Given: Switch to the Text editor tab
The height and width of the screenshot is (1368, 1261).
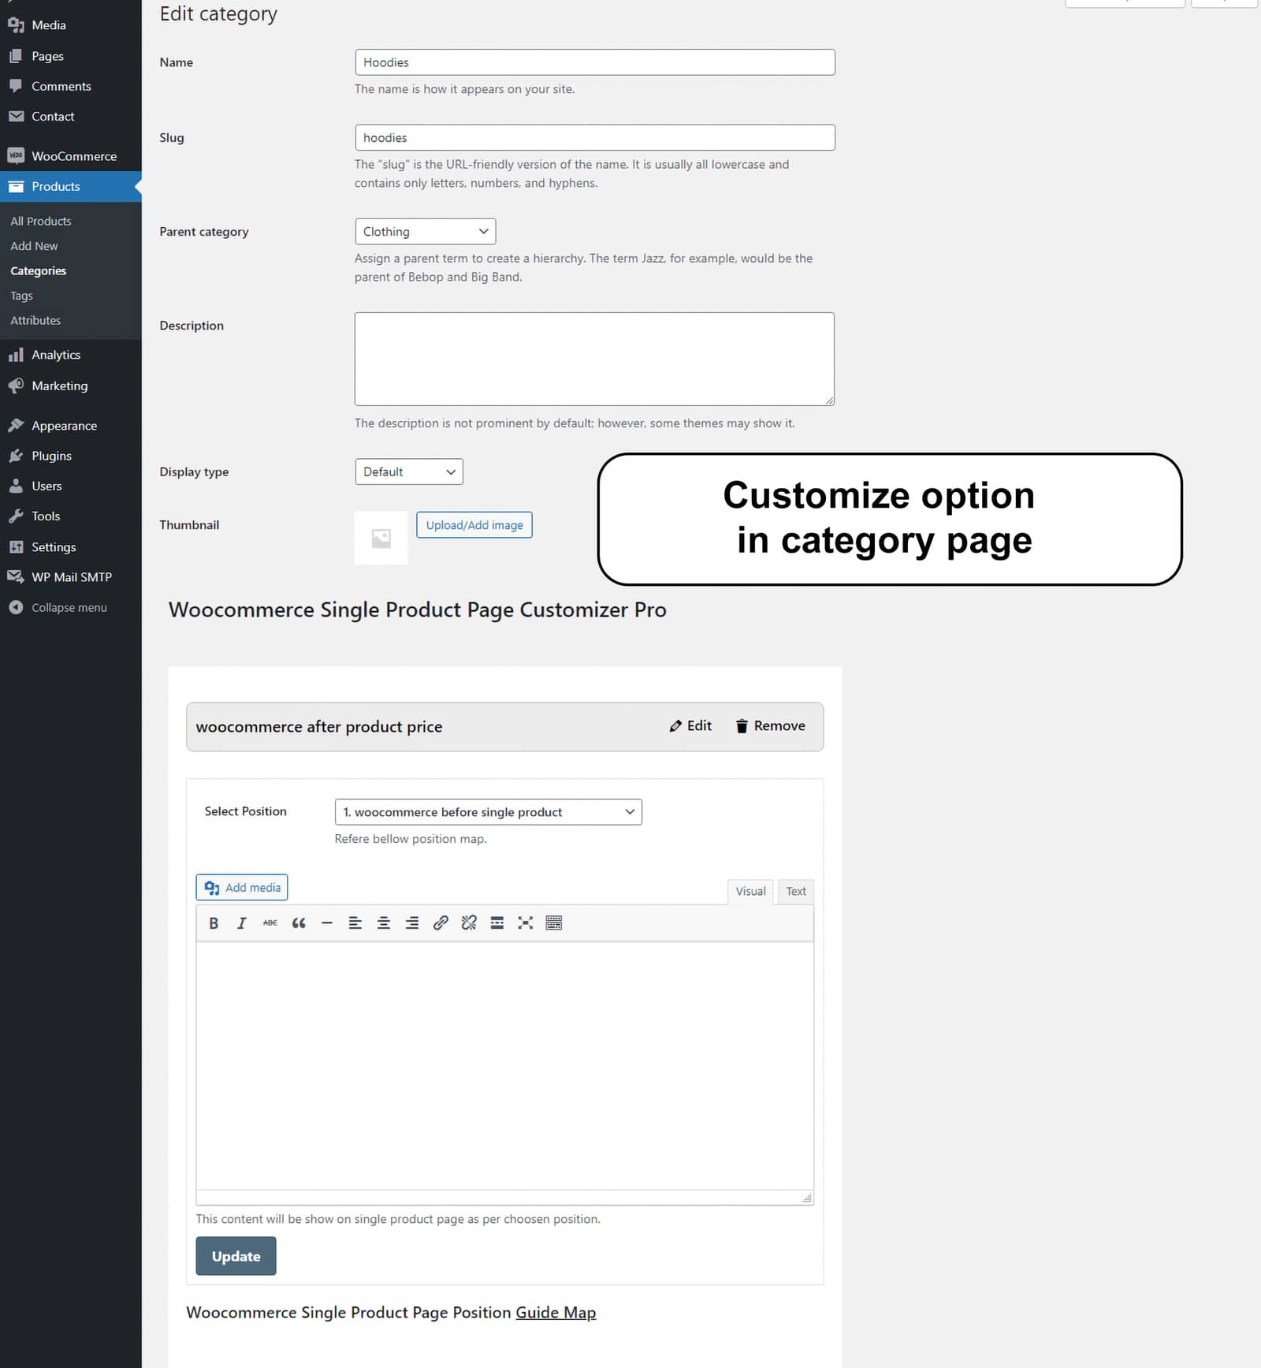Looking at the screenshot, I should [796, 891].
